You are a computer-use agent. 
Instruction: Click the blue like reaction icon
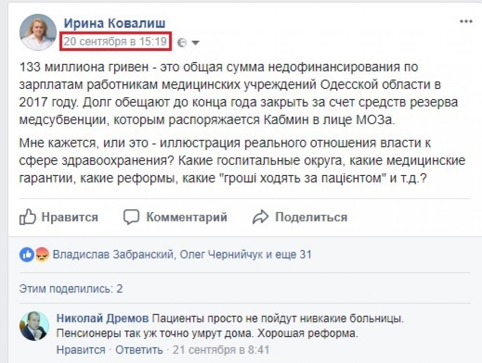click(x=27, y=254)
